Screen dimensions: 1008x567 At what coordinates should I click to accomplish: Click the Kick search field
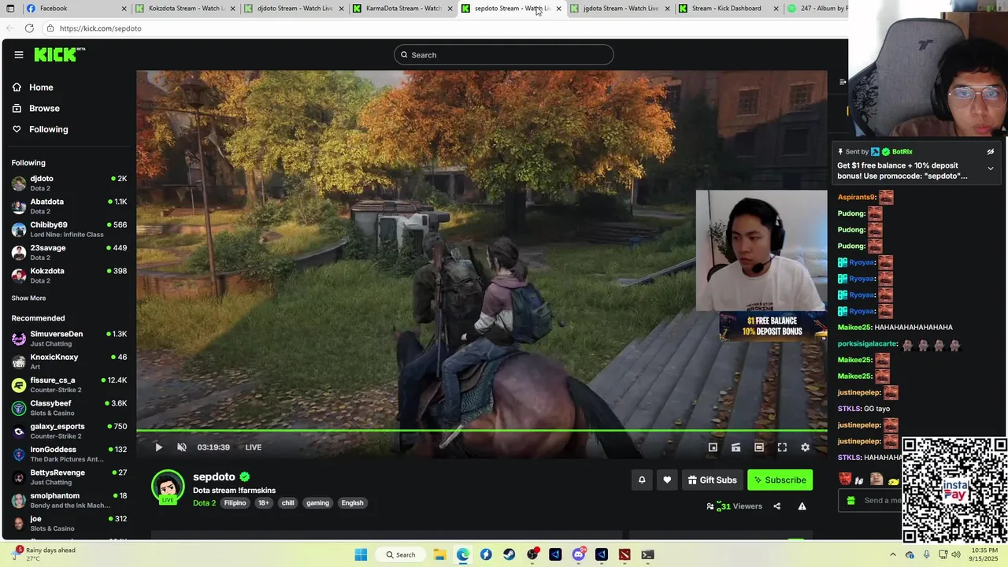504,54
